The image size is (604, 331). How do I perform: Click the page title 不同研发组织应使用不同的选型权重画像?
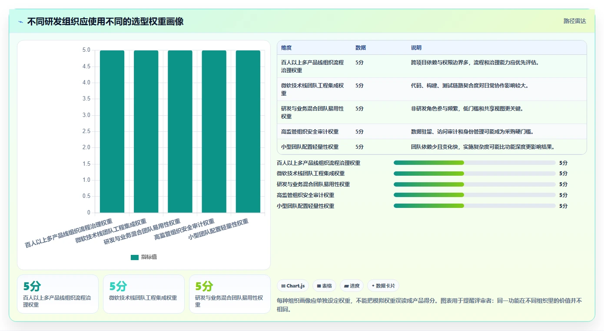click(x=106, y=21)
